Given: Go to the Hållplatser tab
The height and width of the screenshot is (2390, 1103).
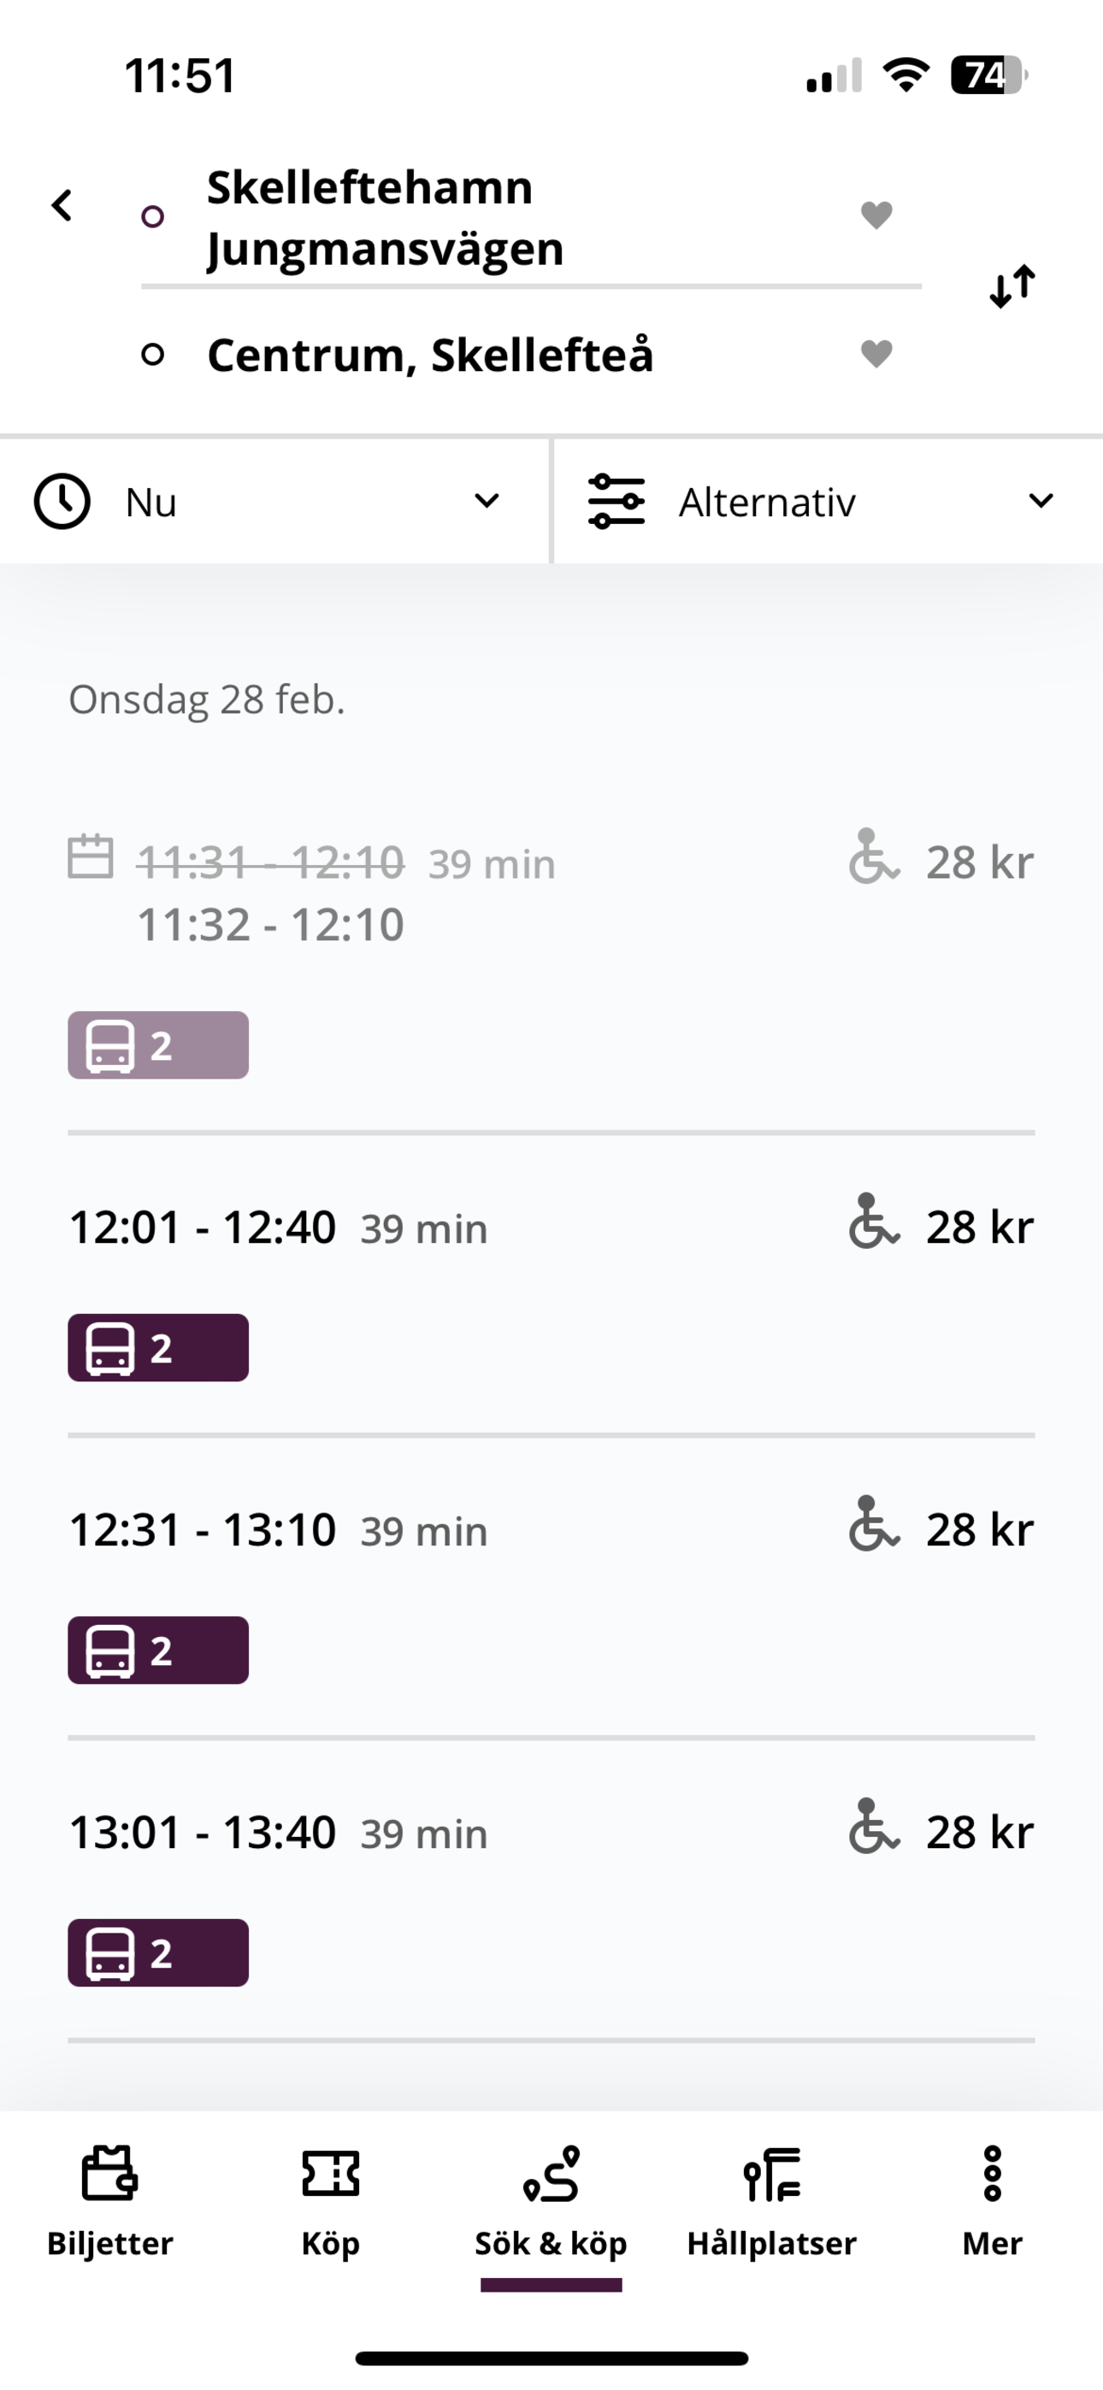Looking at the screenshot, I should (771, 2202).
